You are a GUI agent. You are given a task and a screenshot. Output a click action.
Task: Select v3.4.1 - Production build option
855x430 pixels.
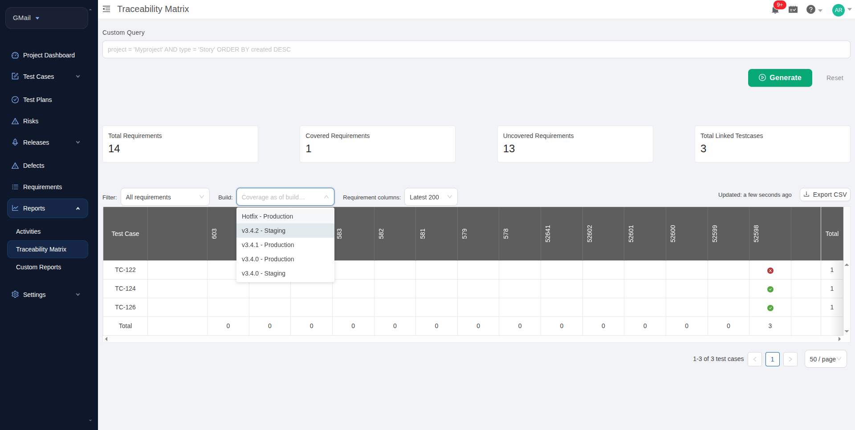pyautogui.click(x=285, y=245)
